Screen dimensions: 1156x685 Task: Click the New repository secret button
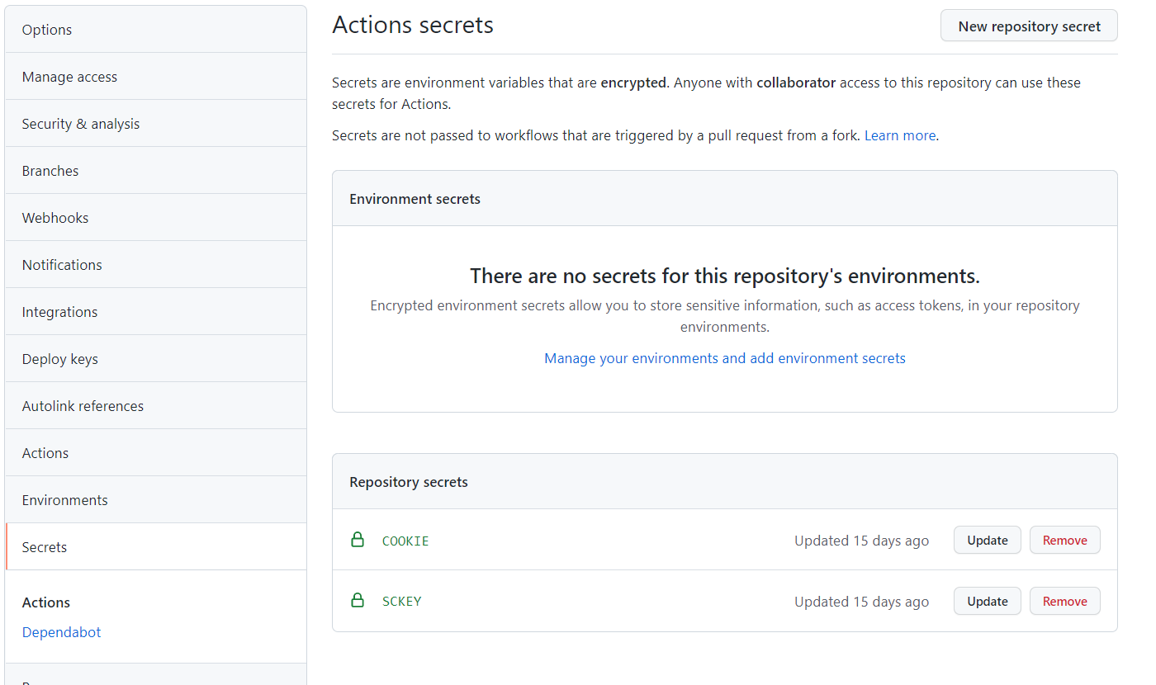tap(1028, 26)
